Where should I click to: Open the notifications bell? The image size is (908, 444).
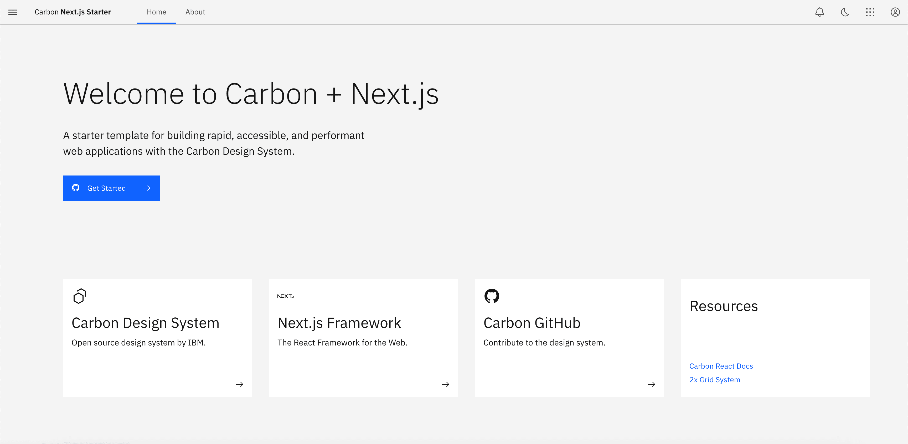click(819, 12)
